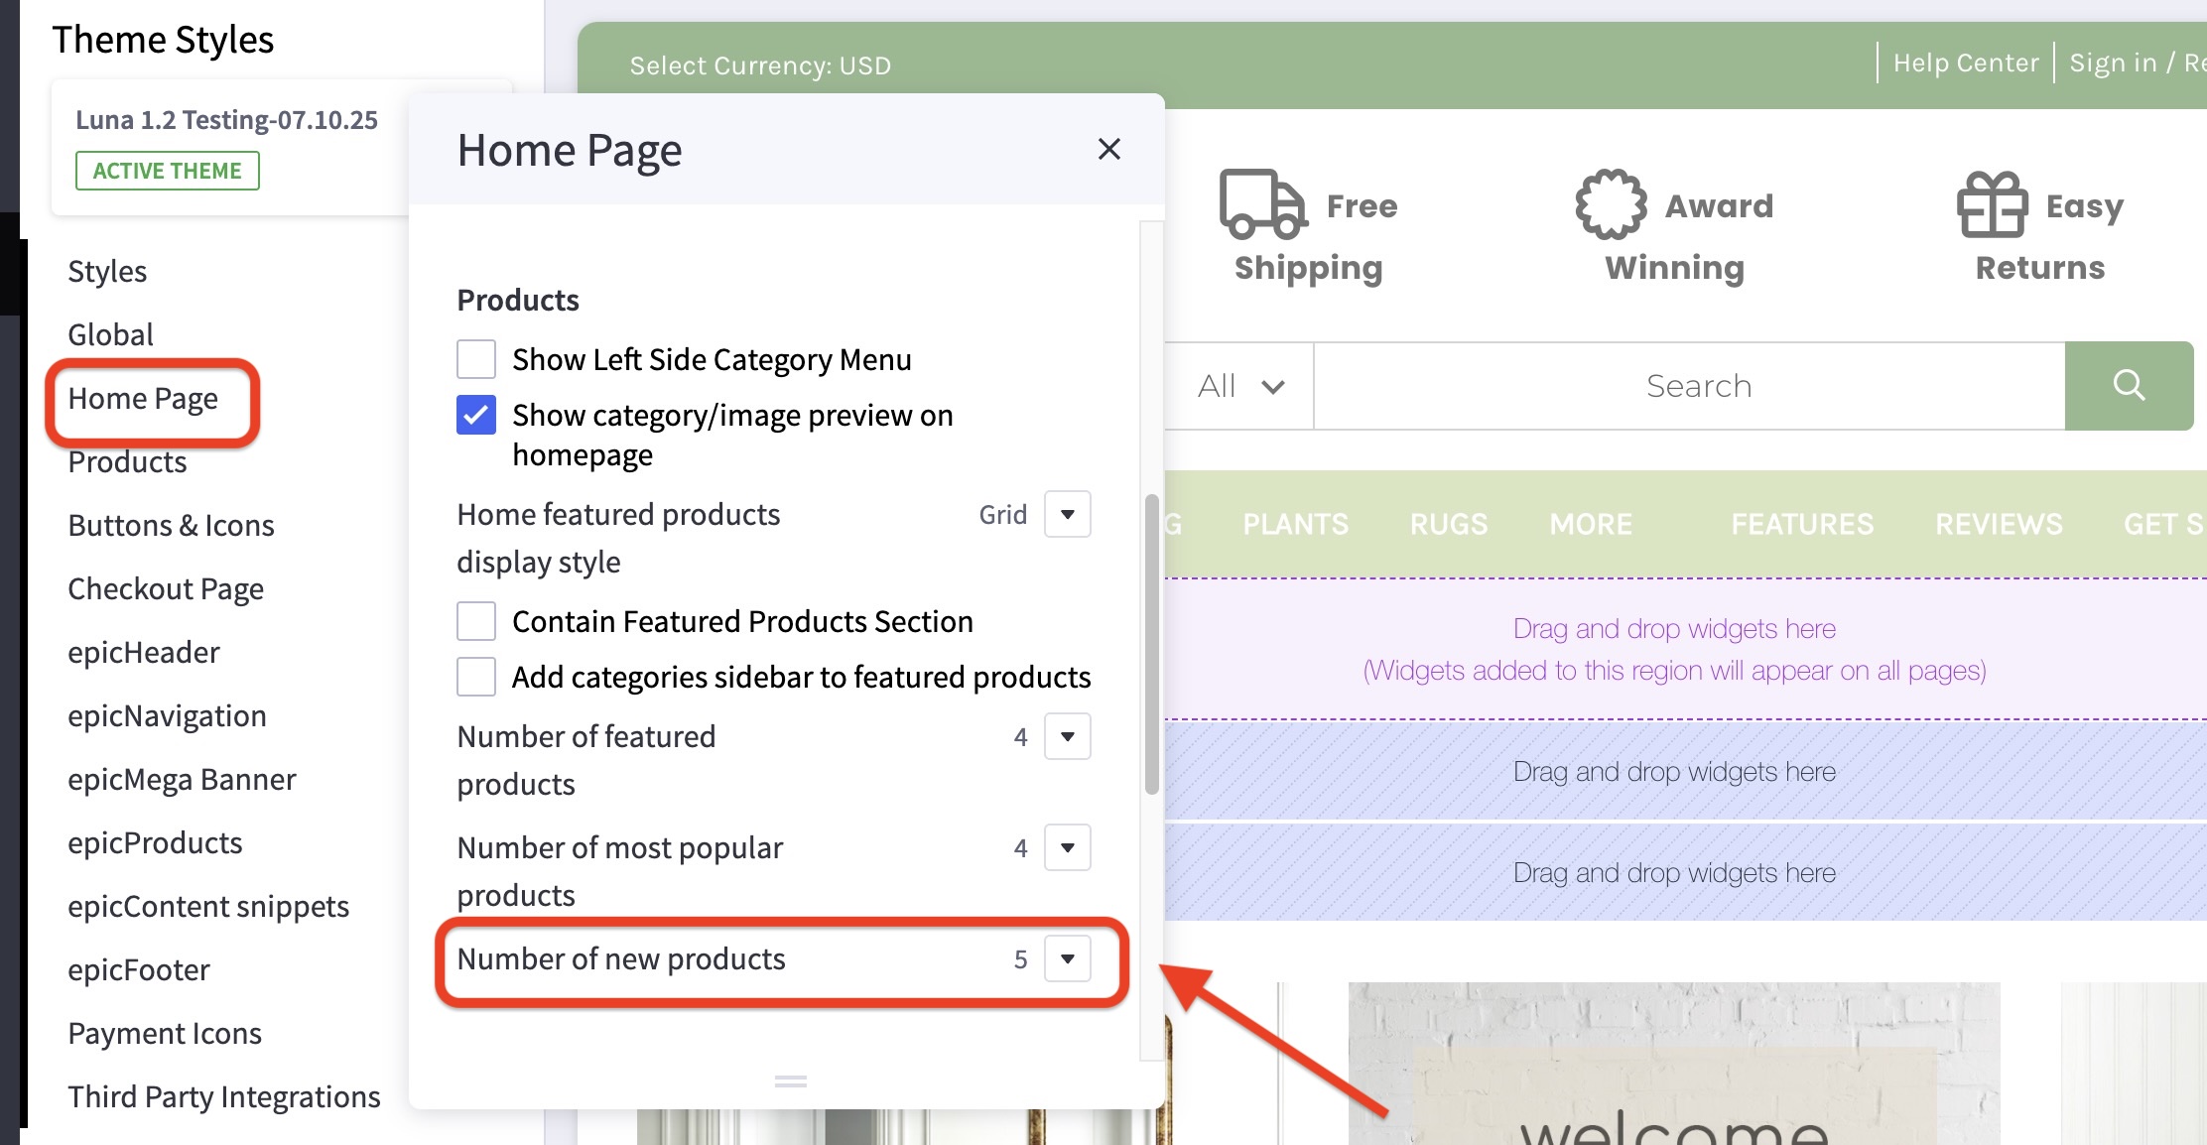Open Number of most popular products dropdown

pyautogui.click(x=1067, y=847)
